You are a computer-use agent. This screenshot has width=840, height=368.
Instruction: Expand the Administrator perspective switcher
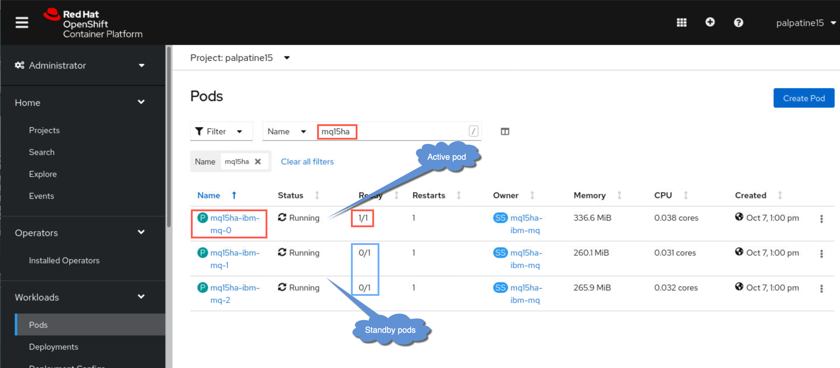point(80,65)
